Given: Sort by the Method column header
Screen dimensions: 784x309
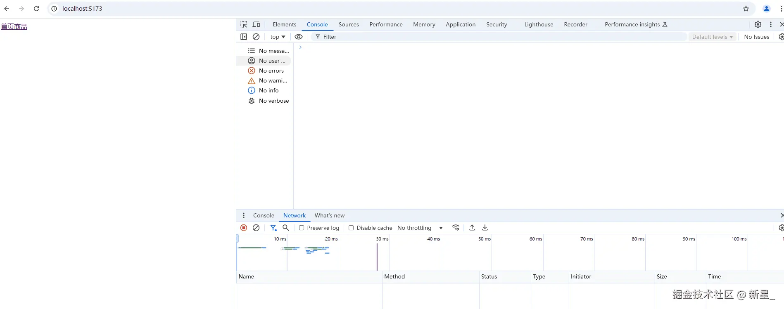Looking at the screenshot, I should click(x=430, y=277).
